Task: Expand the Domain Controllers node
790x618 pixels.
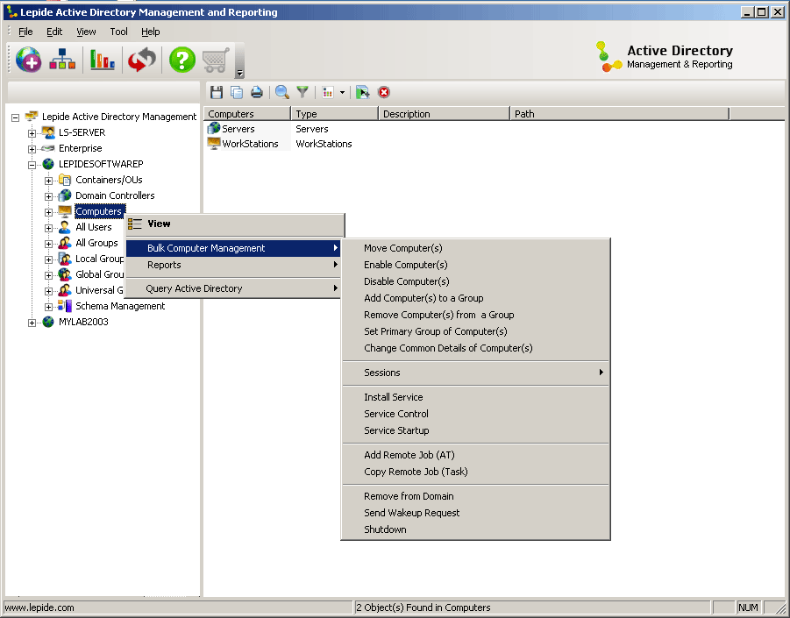Action: 48,196
